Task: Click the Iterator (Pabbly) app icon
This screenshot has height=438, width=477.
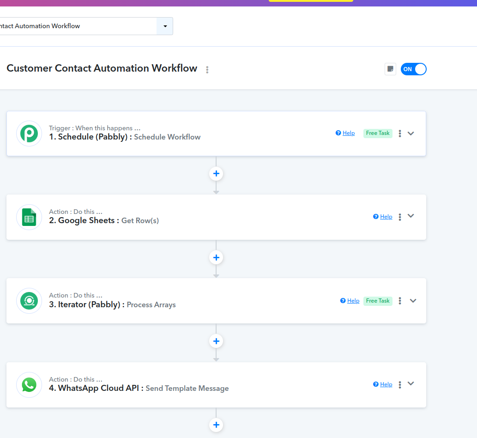Action: click(x=29, y=301)
